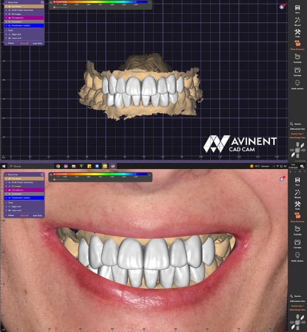Pin the Show/Hide panel in smile photo window
The width and height of the screenshot is (307, 332).
[x=42, y=175]
